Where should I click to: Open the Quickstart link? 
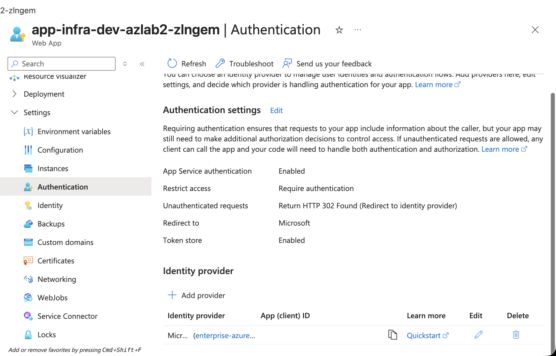click(427, 336)
